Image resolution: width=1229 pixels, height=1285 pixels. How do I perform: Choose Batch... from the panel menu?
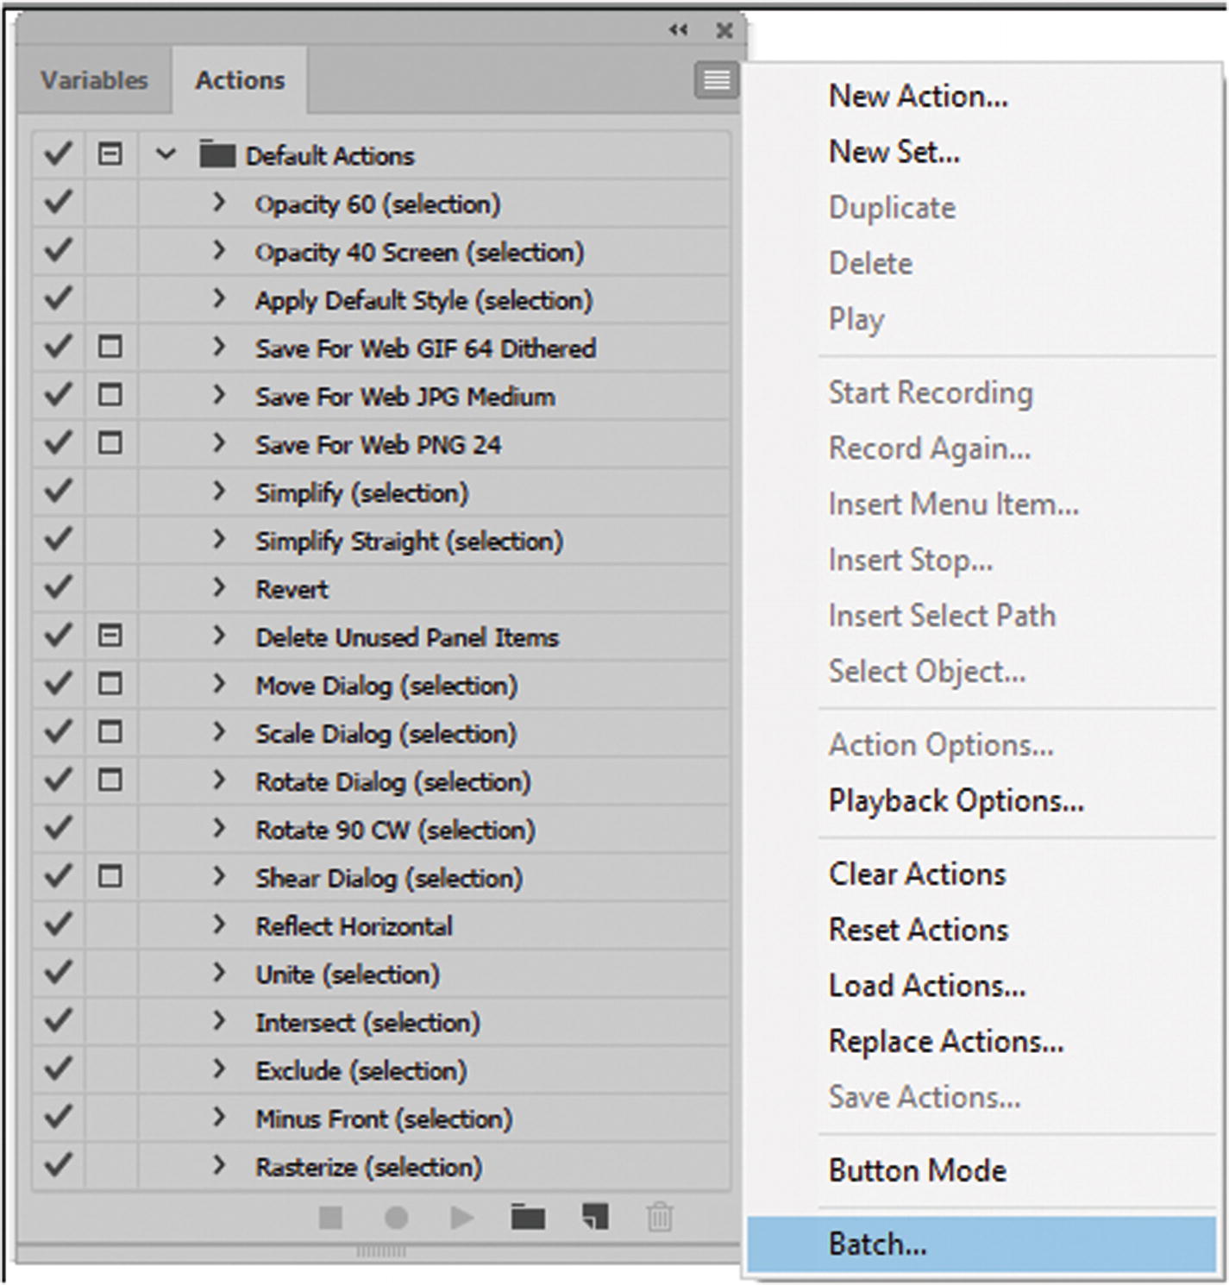(x=877, y=1244)
